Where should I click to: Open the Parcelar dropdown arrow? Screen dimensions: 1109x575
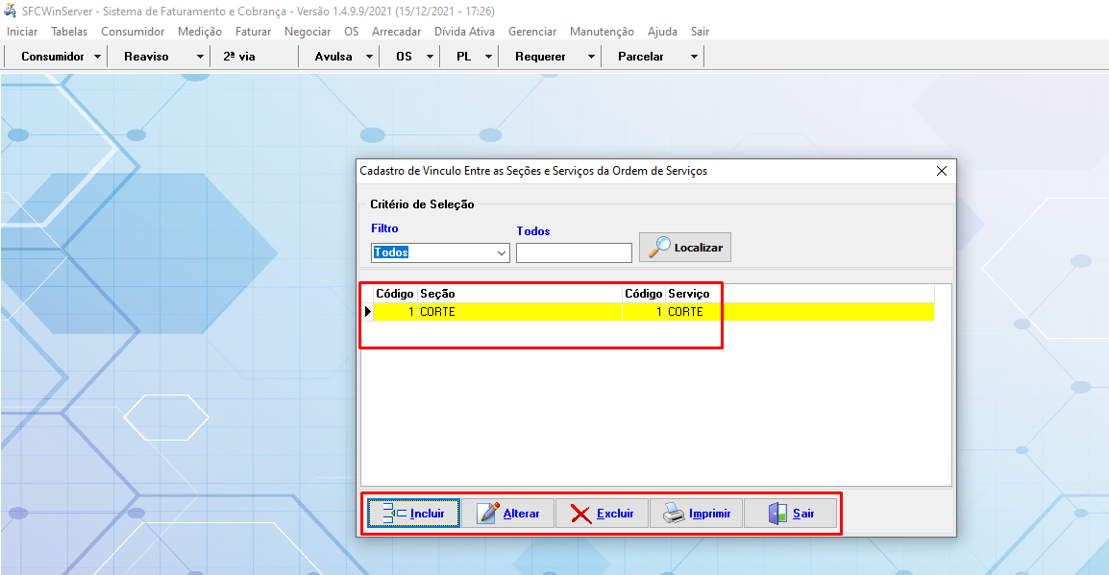(x=694, y=57)
